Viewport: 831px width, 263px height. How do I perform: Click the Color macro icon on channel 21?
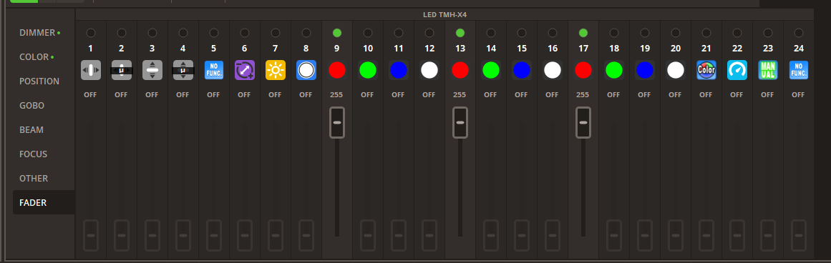pos(706,70)
